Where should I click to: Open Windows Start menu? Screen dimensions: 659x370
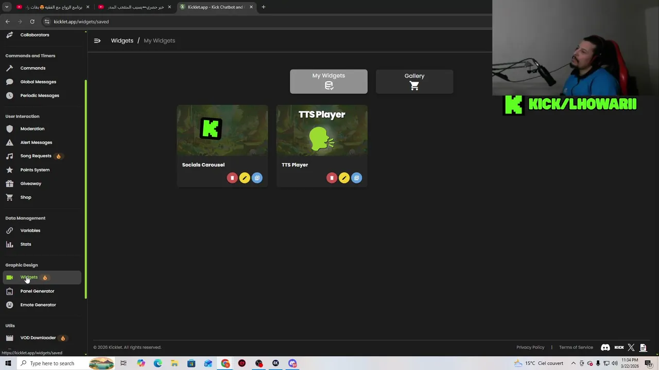[x=8, y=363]
